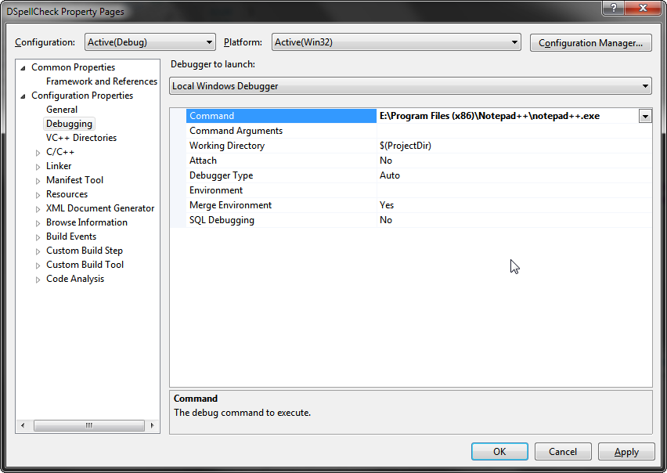The image size is (667, 473).
Task: Click the OK button
Action: pyautogui.click(x=499, y=451)
